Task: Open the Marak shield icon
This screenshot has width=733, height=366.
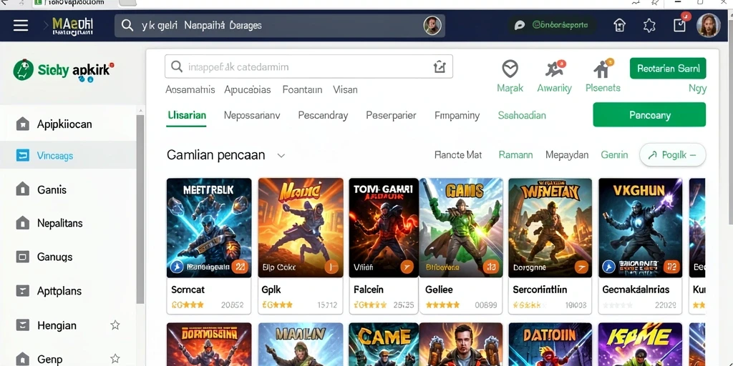Action: (x=510, y=69)
